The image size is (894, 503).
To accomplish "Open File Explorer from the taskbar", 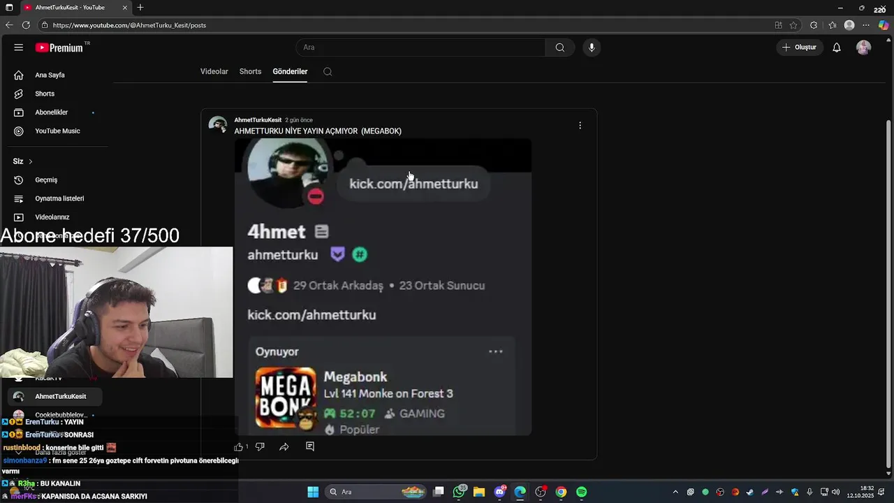I will (x=479, y=492).
